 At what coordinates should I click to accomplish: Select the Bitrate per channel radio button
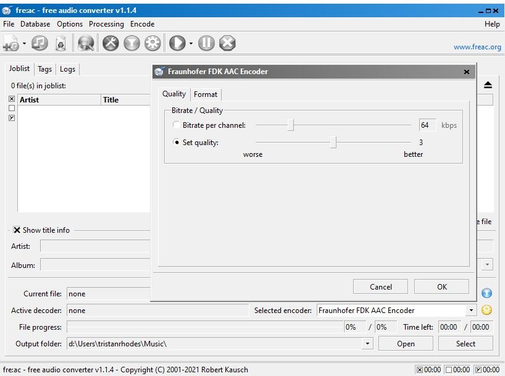point(177,125)
